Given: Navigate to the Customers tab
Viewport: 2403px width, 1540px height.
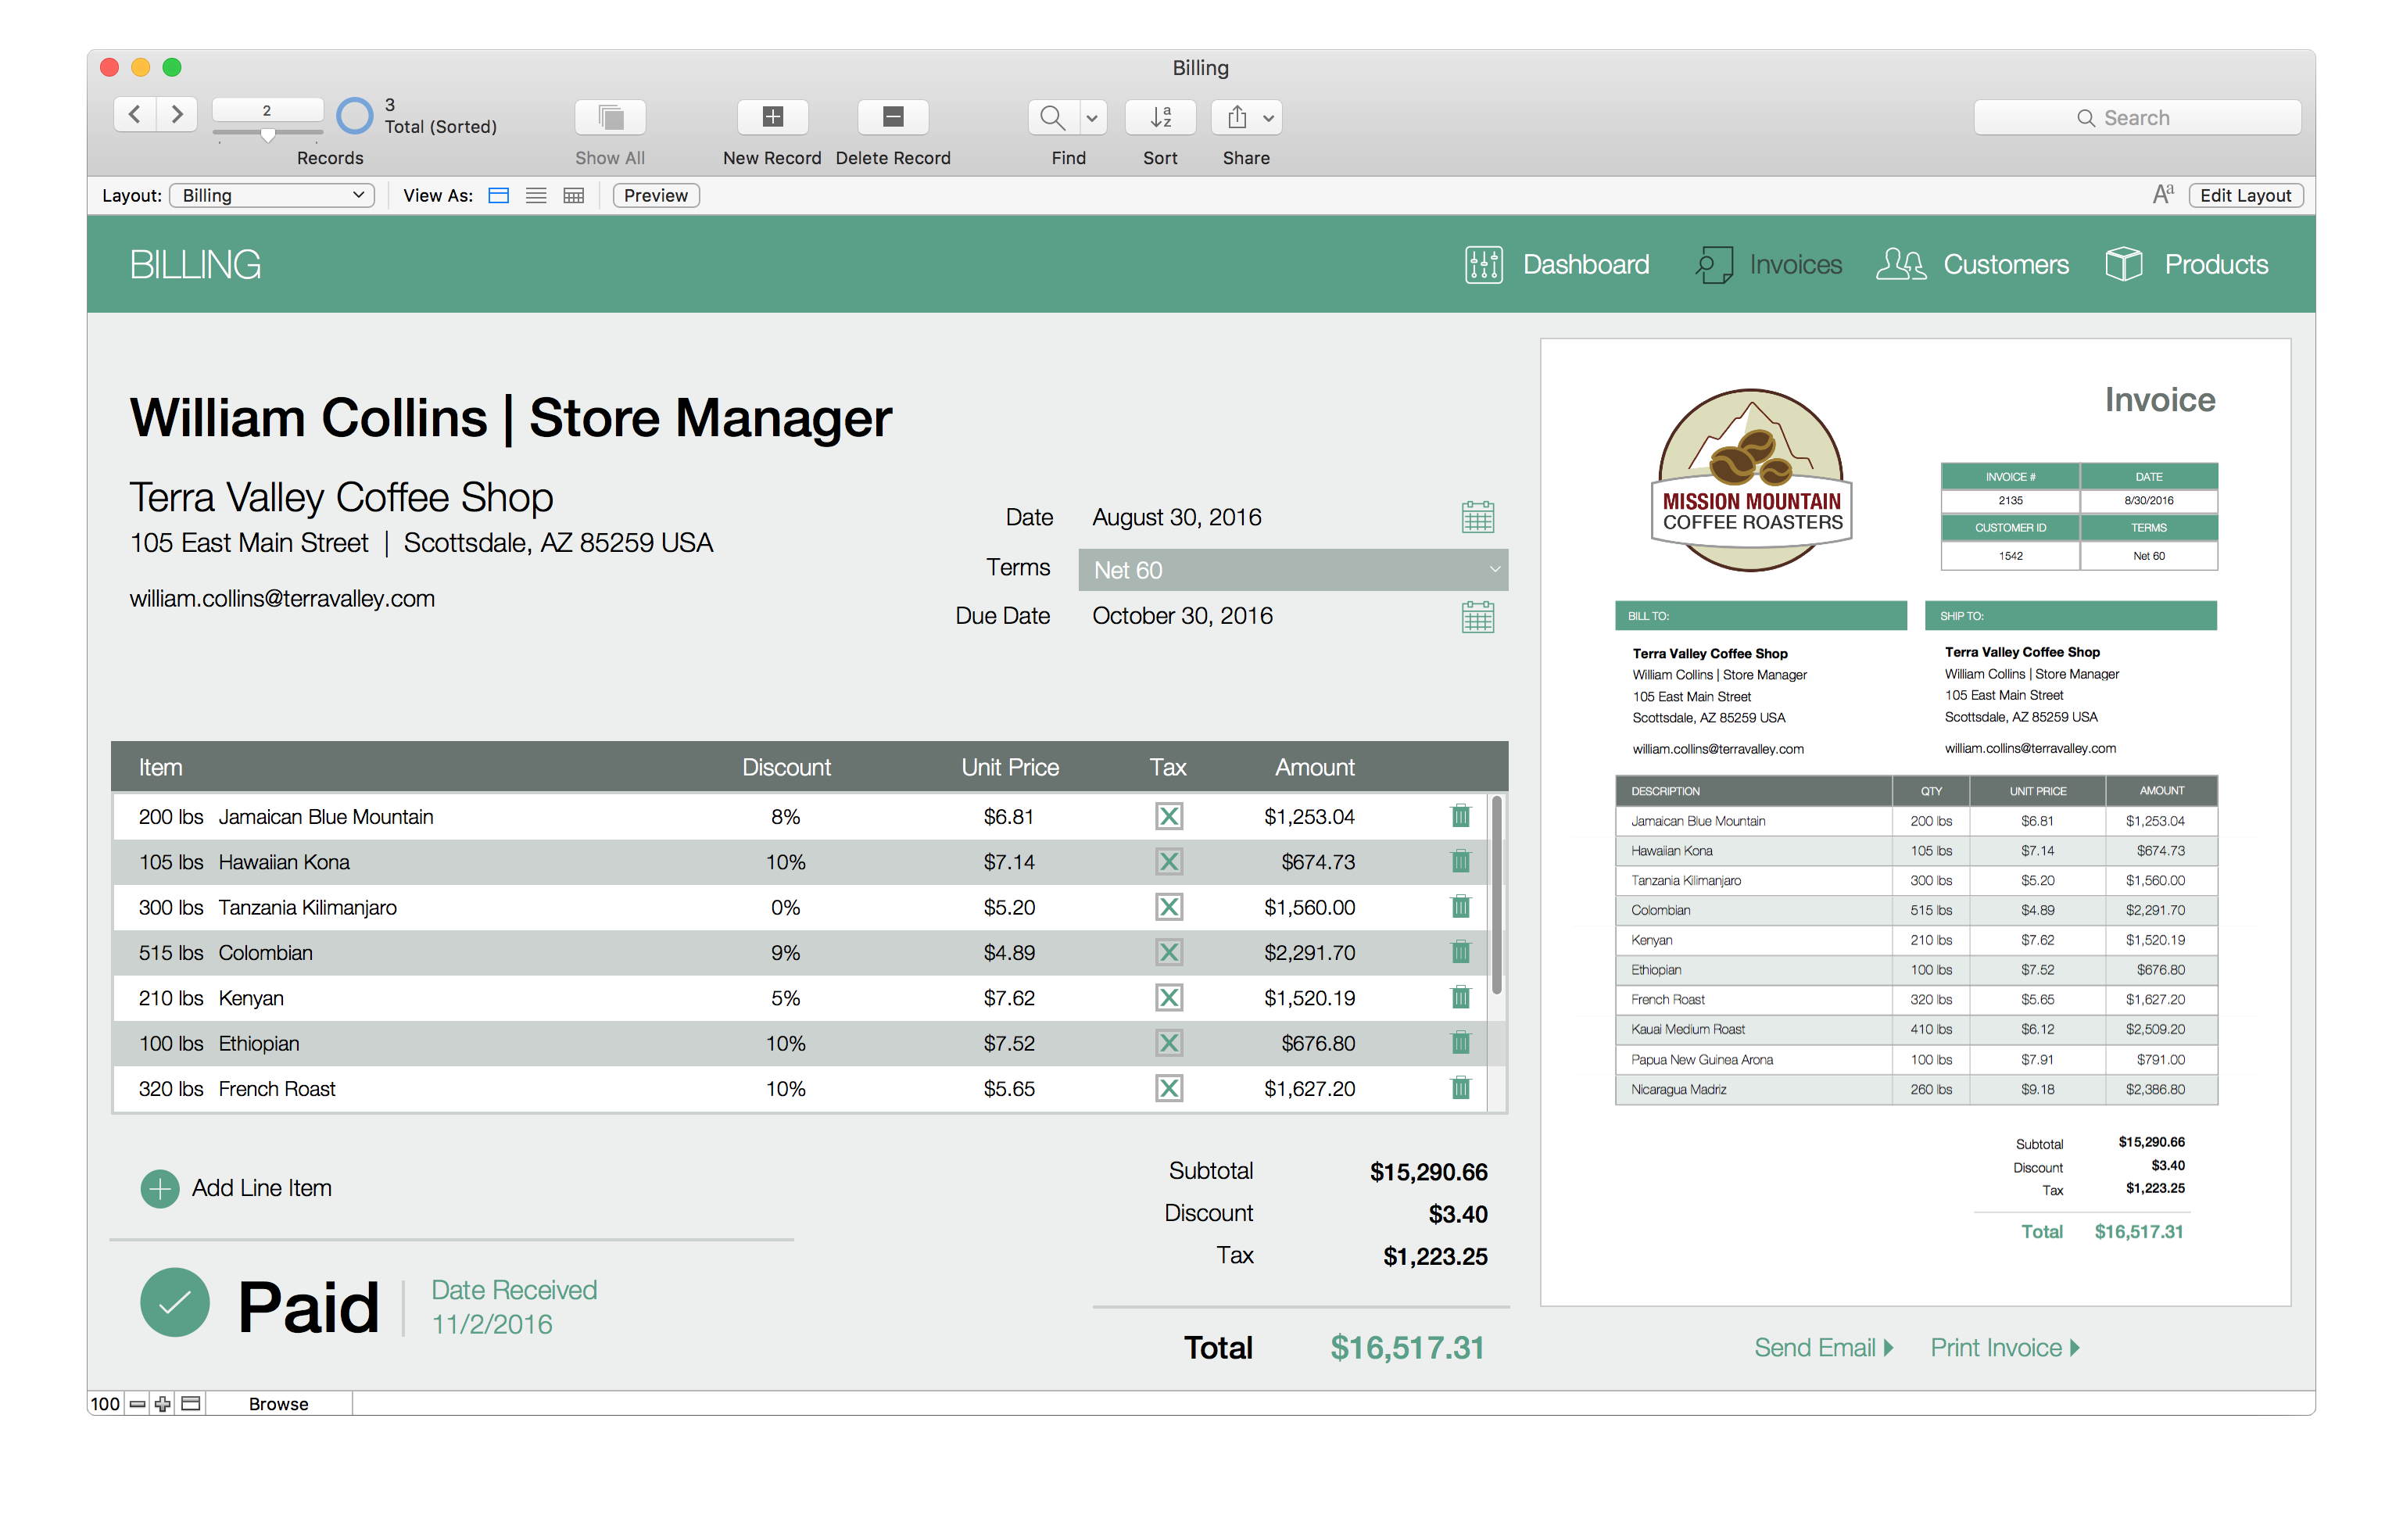Looking at the screenshot, I should (x=1972, y=265).
